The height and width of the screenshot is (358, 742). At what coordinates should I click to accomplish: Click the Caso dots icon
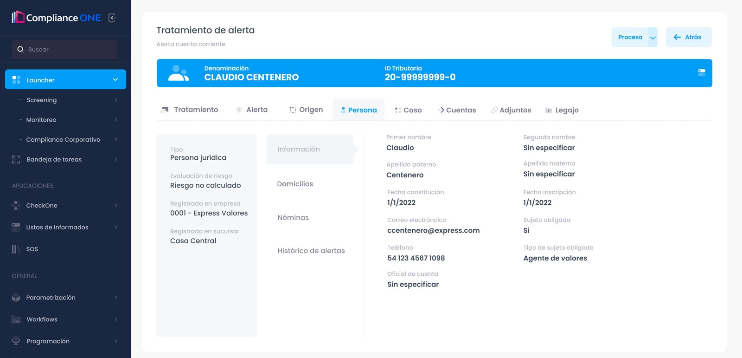[x=398, y=110]
